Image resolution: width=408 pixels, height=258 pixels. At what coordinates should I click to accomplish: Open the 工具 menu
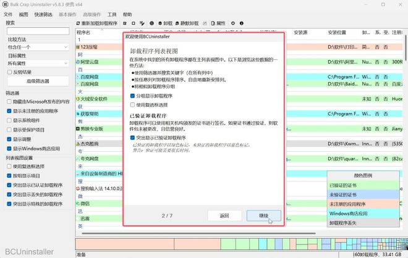[112, 15]
